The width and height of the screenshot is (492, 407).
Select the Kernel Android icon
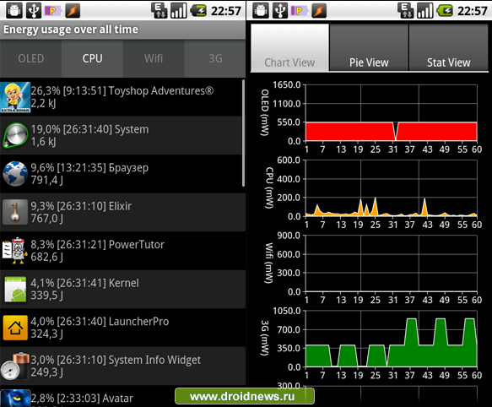15,290
